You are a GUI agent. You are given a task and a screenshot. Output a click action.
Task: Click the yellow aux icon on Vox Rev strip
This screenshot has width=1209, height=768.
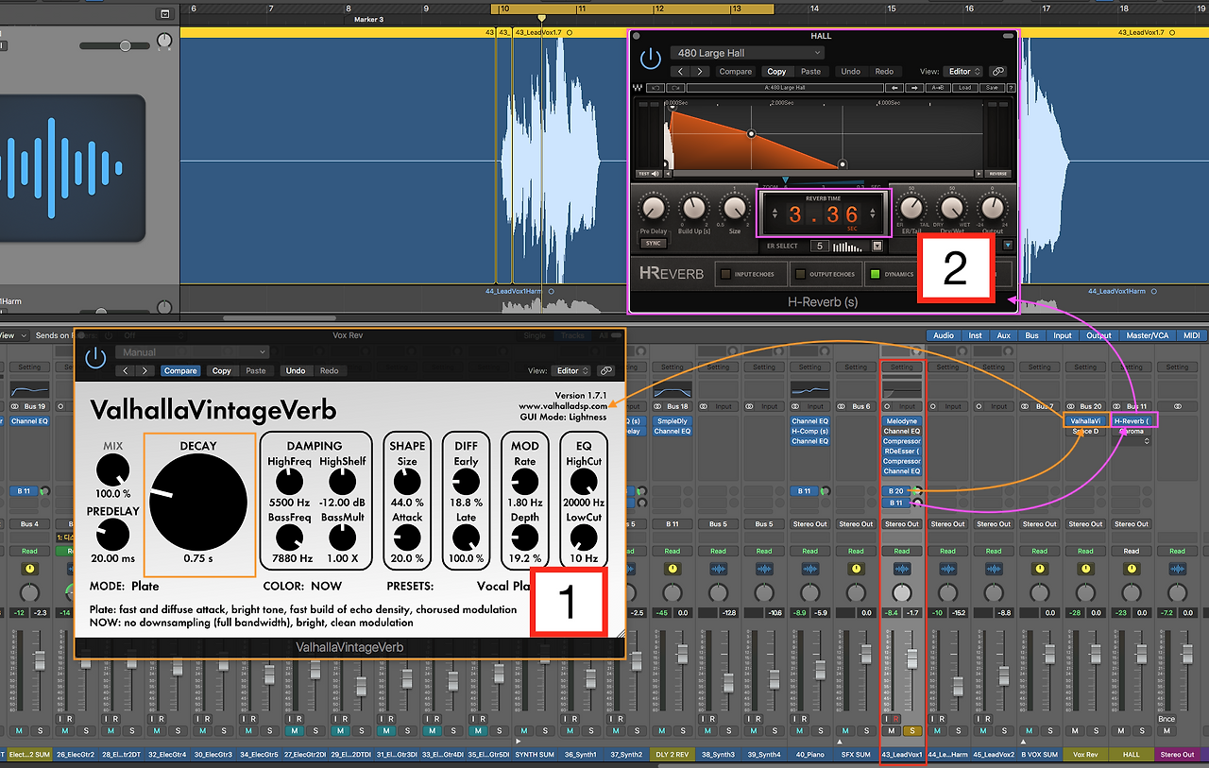tap(1085, 569)
